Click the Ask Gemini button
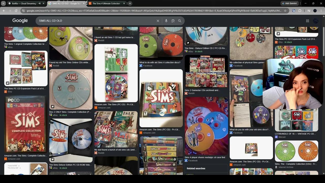Screen dimensions: 325x183 pyautogui.click(x=289, y=4)
